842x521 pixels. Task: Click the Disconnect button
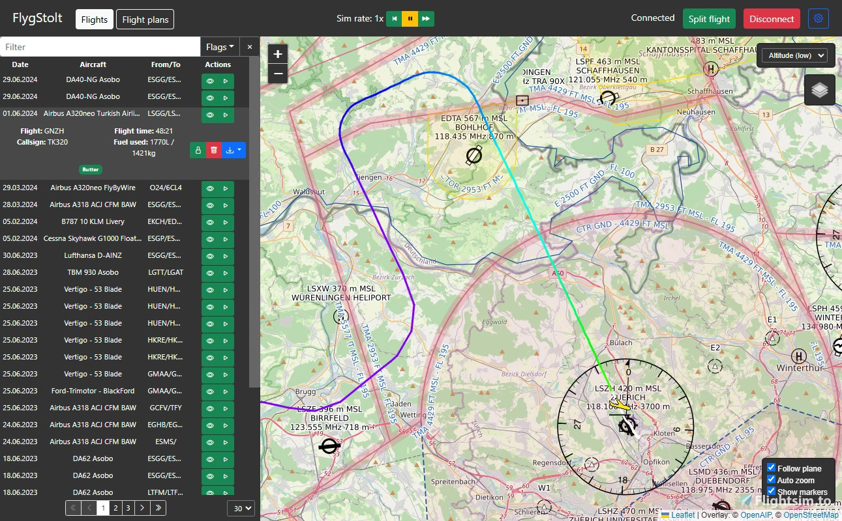[x=772, y=19]
